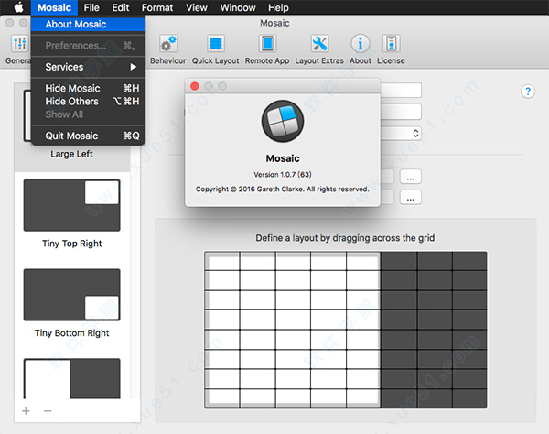Open About info toolbar icon
This screenshot has height=434, width=549.
(361, 44)
